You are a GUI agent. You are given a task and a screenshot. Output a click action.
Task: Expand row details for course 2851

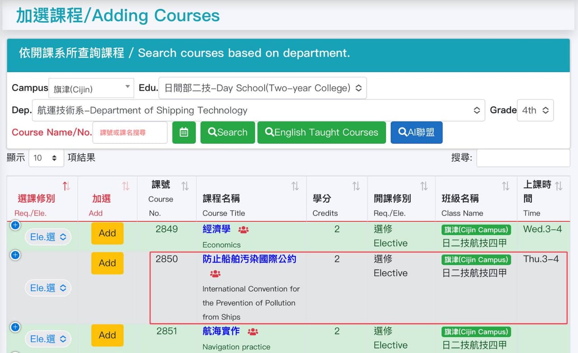[15, 327]
